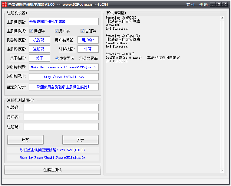Toggle the 机器码 checkbox
The height and width of the screenshot is (186, 231).
click(x=31, y=31)
